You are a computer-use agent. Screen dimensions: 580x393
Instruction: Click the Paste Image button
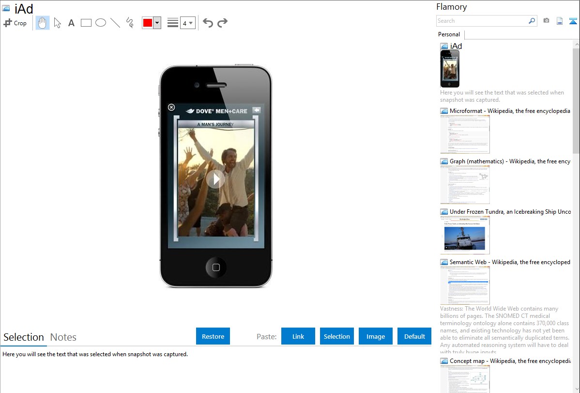point(376,336)
